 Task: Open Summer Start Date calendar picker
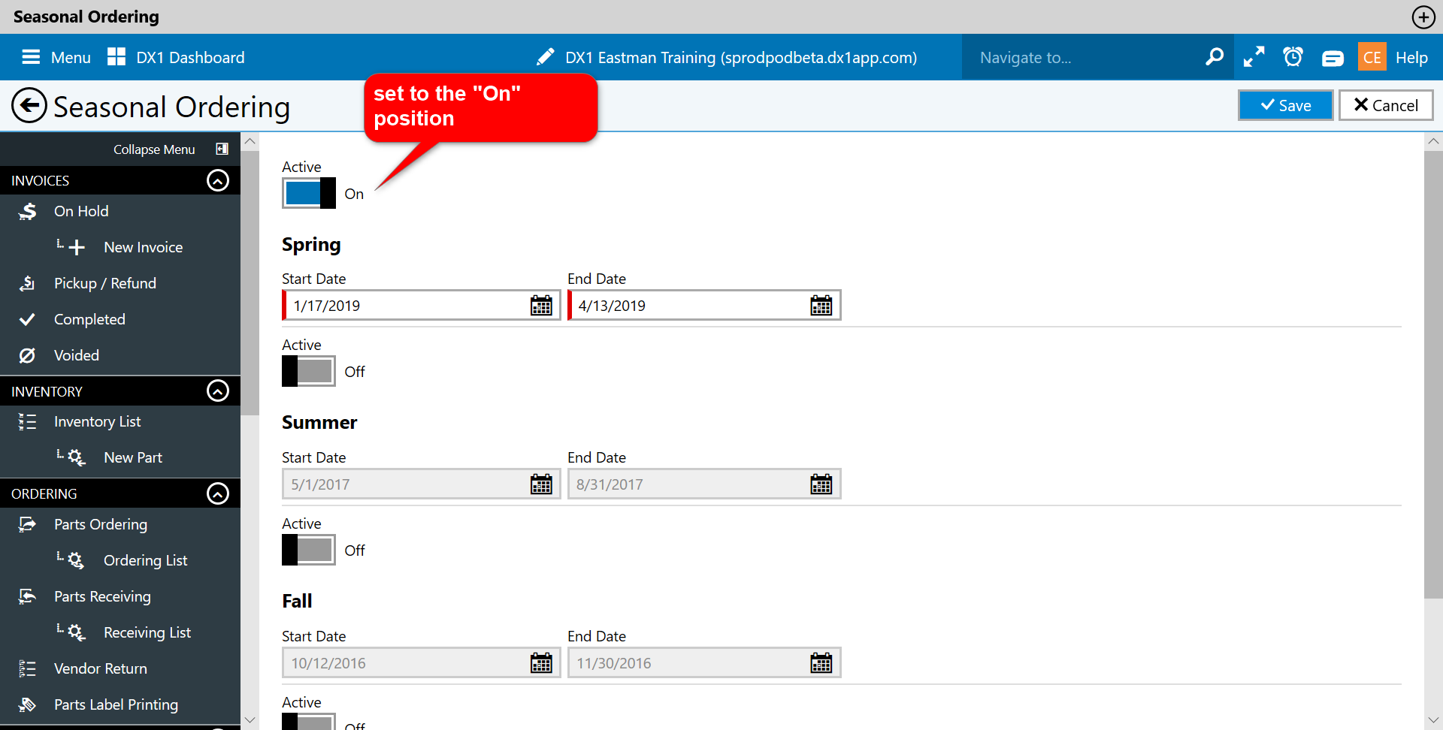[x=541, y=484]
